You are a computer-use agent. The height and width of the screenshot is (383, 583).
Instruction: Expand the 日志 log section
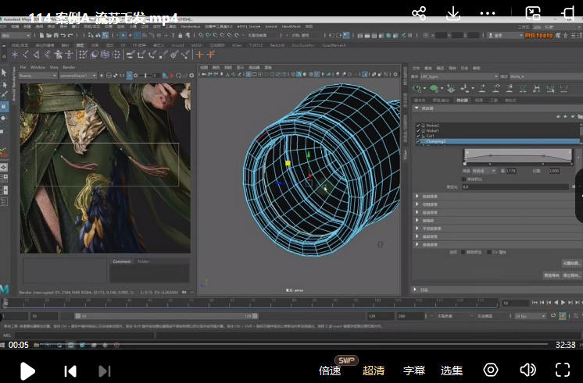[x=416, y=289]
